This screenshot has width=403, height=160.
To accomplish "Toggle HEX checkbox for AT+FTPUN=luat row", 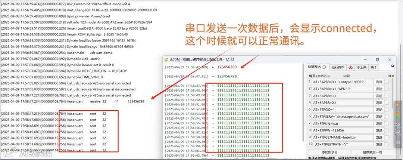I will pyautogui.click(x=387, y=124).
